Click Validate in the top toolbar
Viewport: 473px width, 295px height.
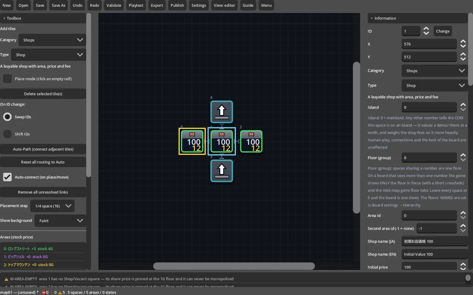click(114, 5)
